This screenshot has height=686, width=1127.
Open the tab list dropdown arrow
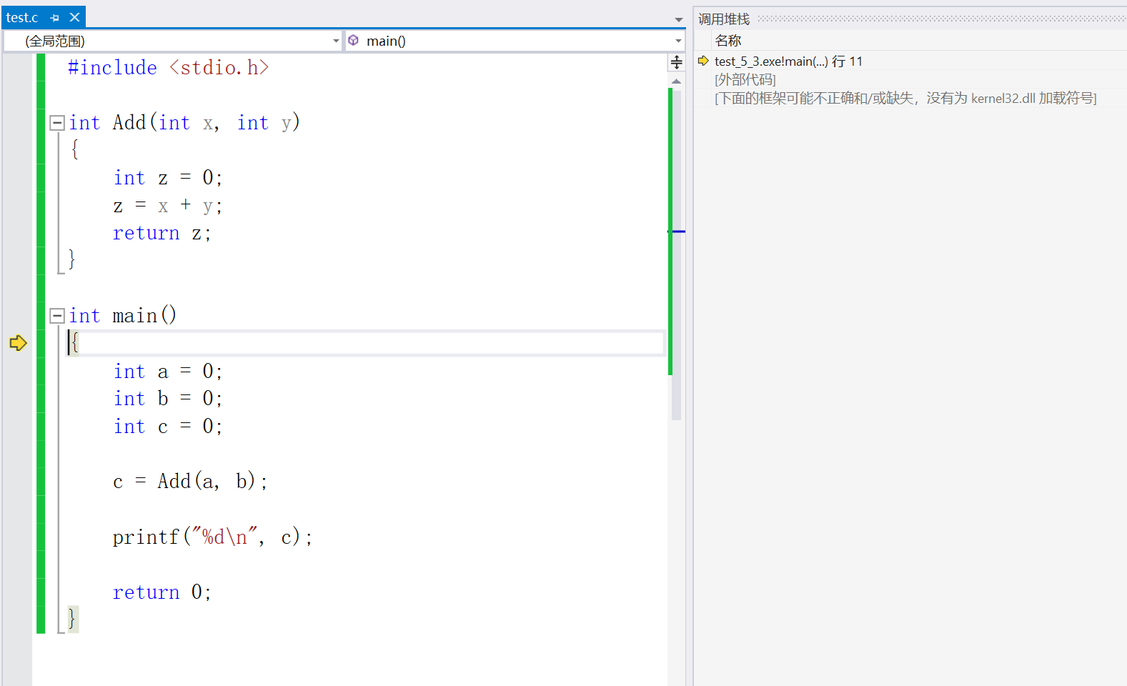tap(678, 19)
